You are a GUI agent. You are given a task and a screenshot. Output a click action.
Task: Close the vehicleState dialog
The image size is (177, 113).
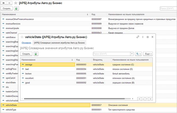tap(152, 37)
